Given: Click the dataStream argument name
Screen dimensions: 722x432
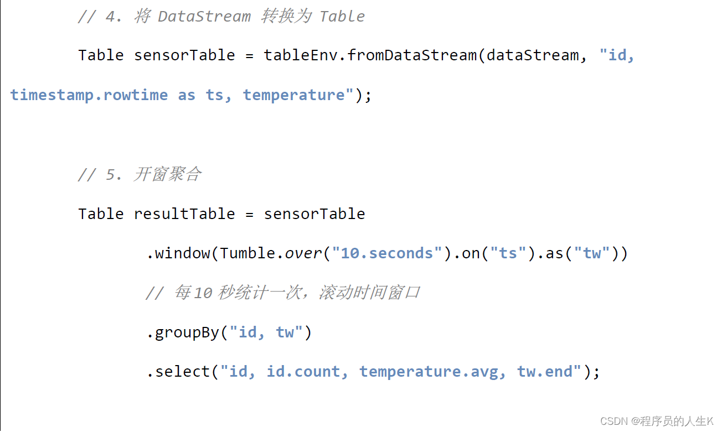Looking at the screenshot, I should [529, 55].
